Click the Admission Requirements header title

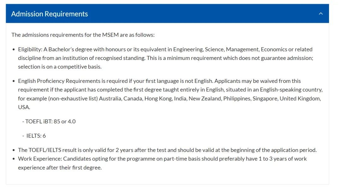(x=50, y=14)
